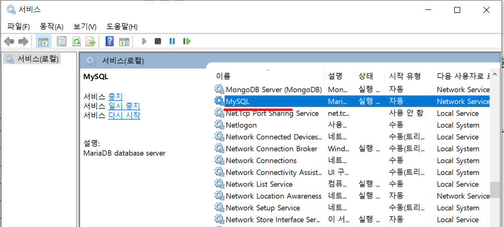Viewport: 504px width, 227px height.
Task: Click the gear icon beside Net.Tcp Port Sharing
Action: pos(219,113)
